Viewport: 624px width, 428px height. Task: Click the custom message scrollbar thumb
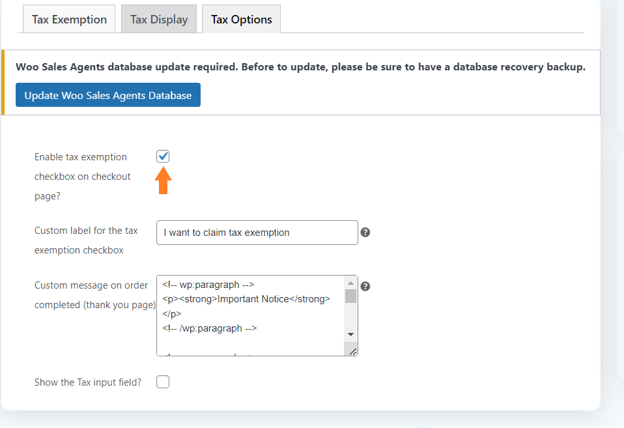point(350,296)
